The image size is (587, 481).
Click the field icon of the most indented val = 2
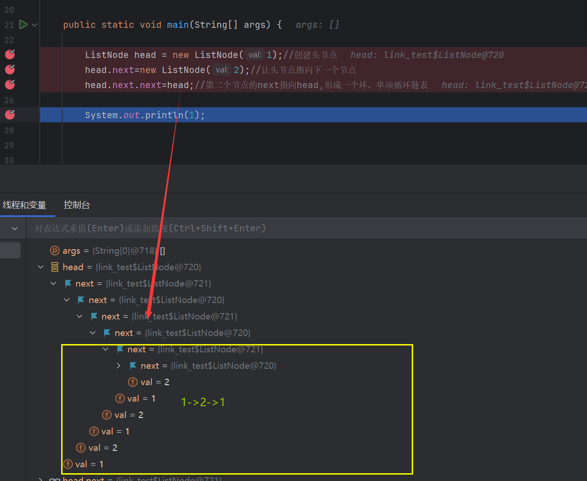(x=133, y=382)
